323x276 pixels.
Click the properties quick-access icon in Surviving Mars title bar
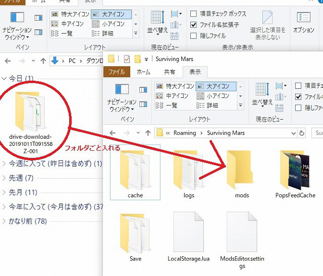127,59
